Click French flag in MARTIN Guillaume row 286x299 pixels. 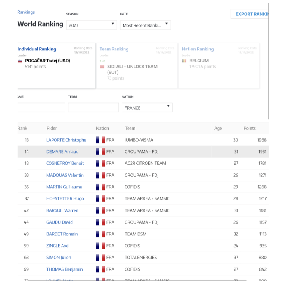pyautogui.click(x=100, y=187)
